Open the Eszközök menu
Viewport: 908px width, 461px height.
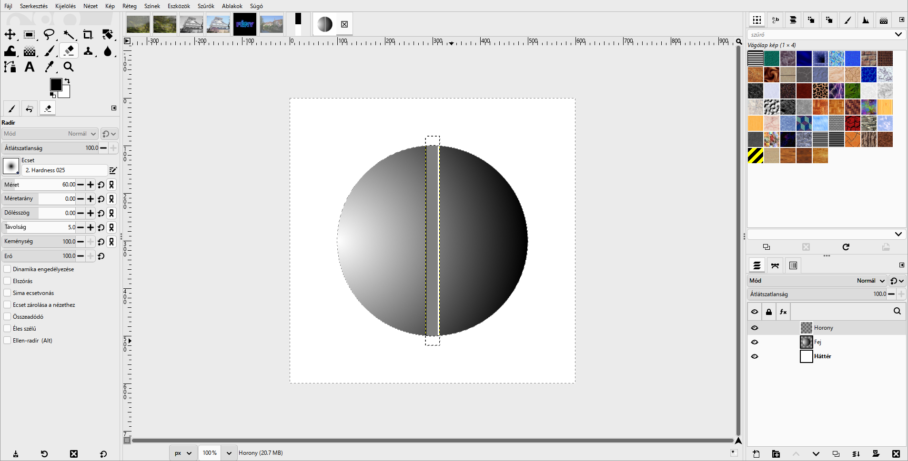pos(179,6)
